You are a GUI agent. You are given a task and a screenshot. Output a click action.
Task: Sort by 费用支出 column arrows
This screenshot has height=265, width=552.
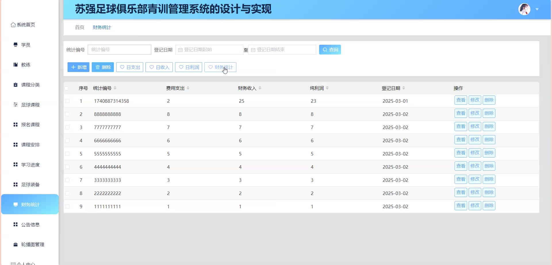pyautogui.click(x=188, y=88)
